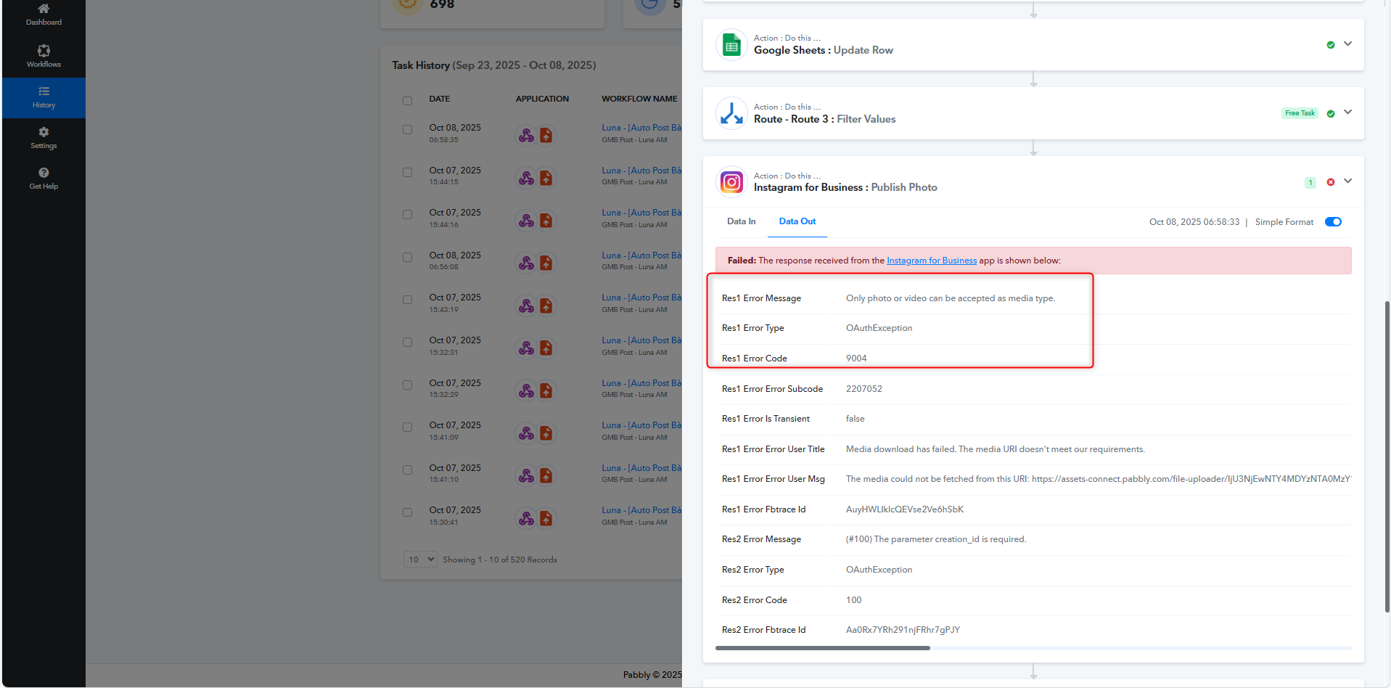Open Settings in the left sidebar

[44, 137]
